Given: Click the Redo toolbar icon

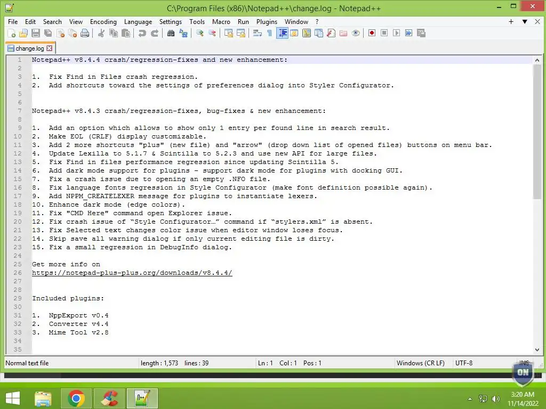Looking at the screenshot, I should (x=154, y=33).
